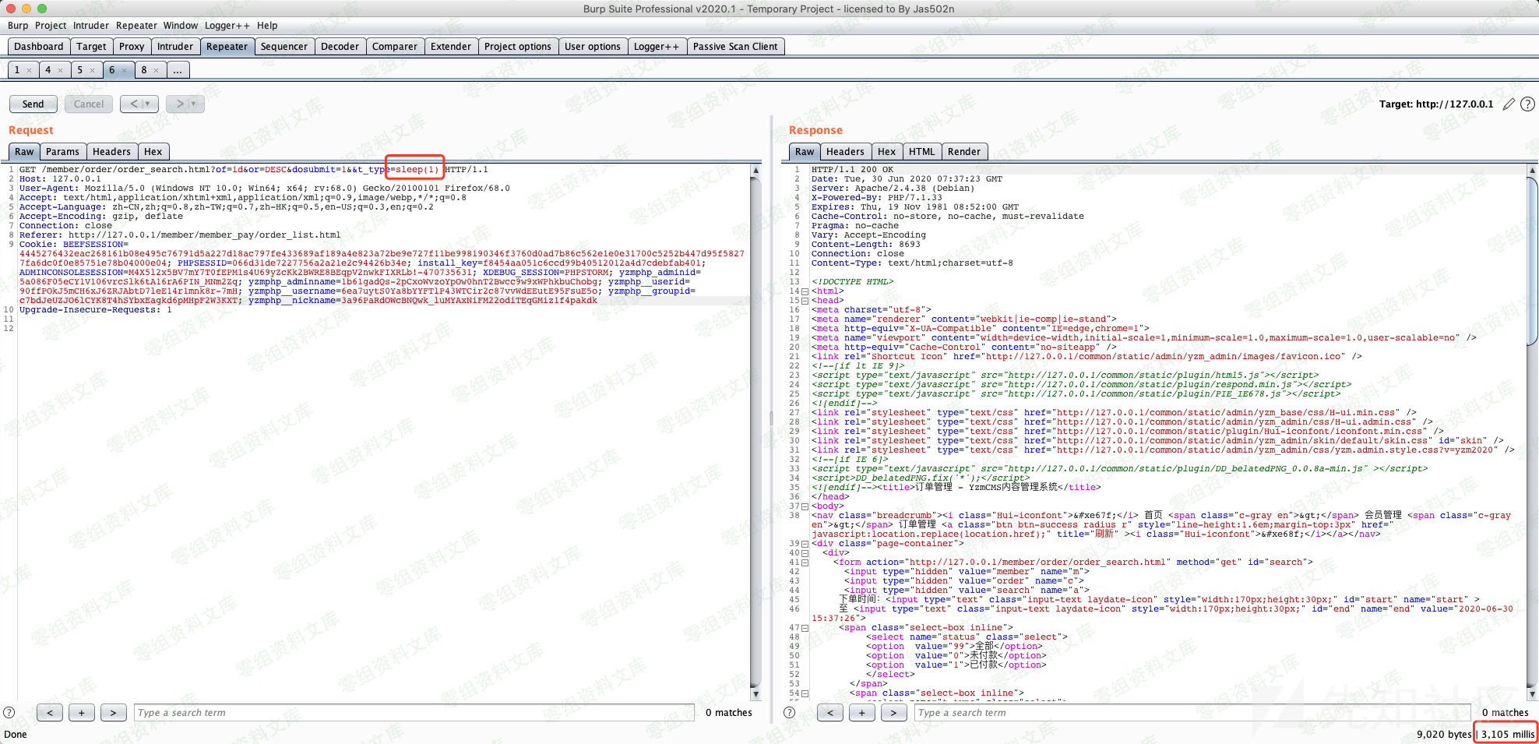Collapse the html node at line 14
This screenshot has height=744, width=1539.
click(805, 291)
